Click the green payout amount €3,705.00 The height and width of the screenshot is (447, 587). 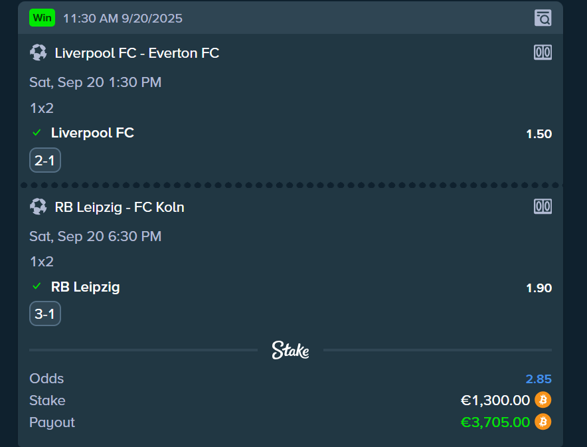point(495,422)
